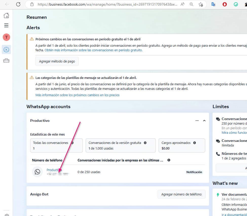
Task: Reload the page with the browser refresh icon
Action: (x=18, y=4)
